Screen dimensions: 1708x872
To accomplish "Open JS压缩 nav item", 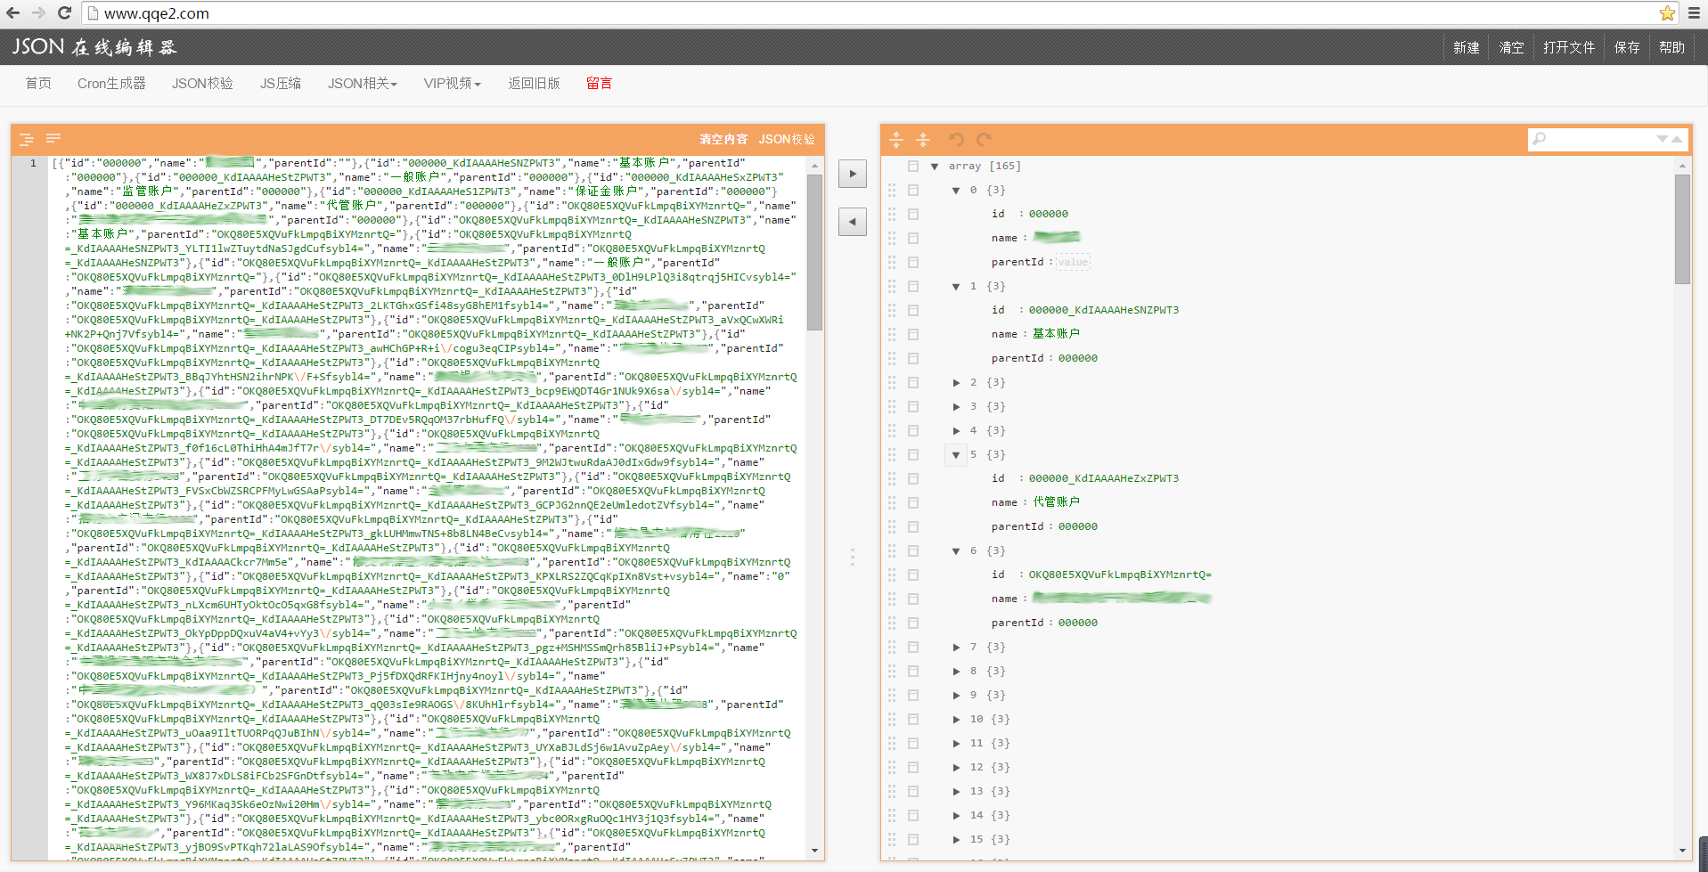I will pos(281,83).
